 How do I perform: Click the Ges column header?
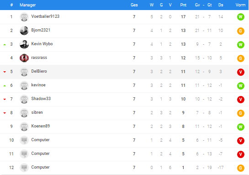click(134, 5)
